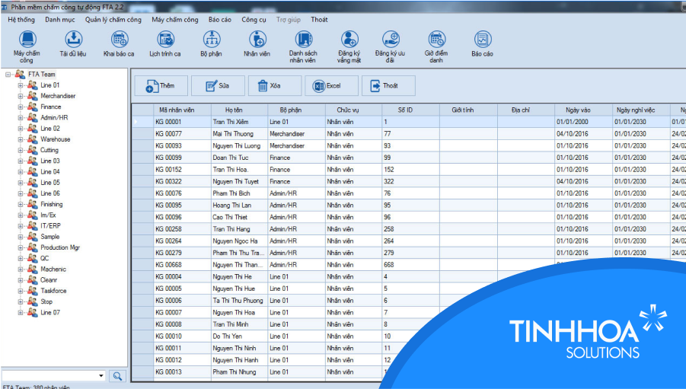Open the search combo box dropdown arrow
The width and height of the screenshot is (686, 389).
click(101, 376)
